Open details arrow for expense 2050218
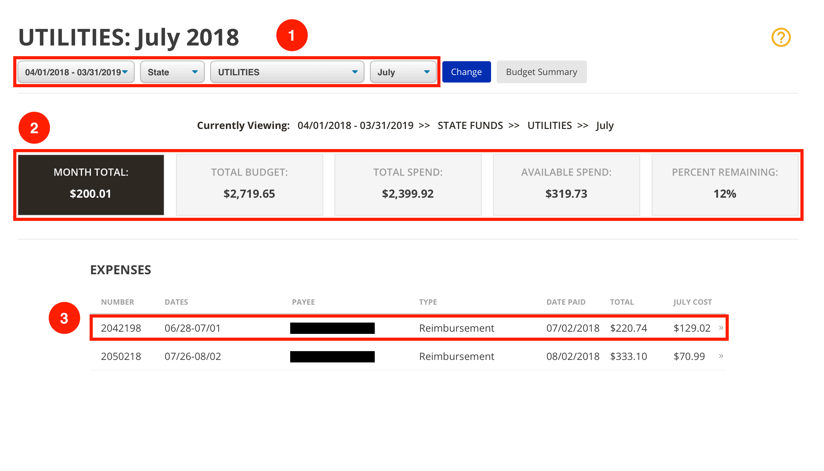 [x=721, y=356]
